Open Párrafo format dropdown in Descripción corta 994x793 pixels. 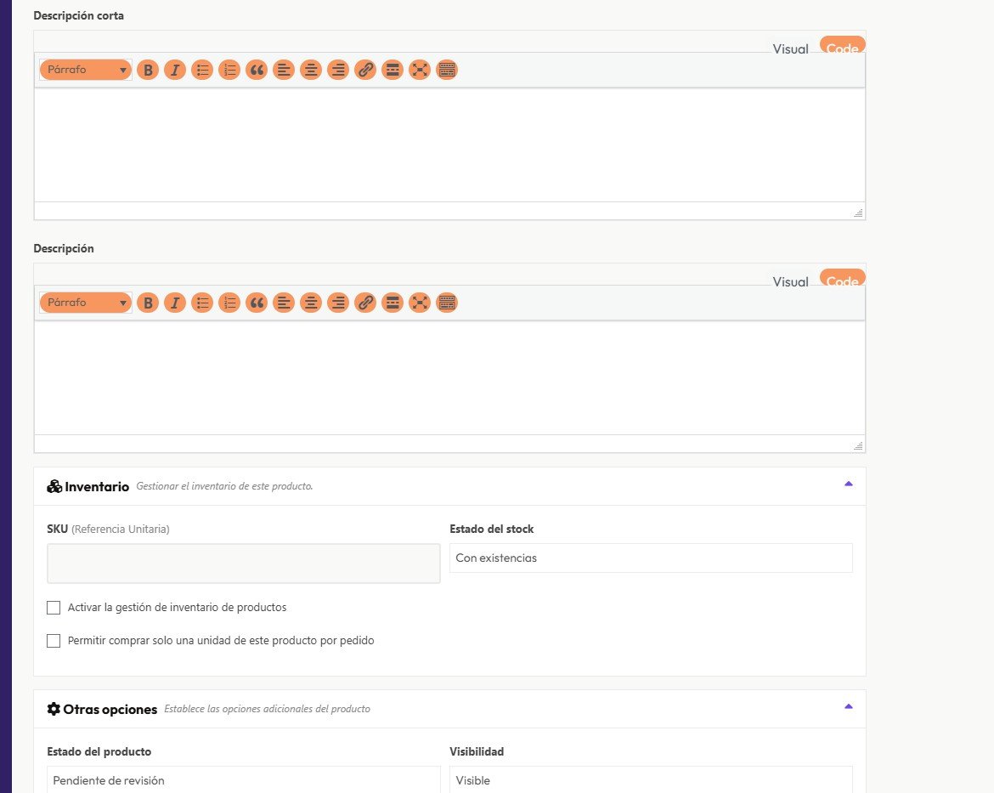click(86, 70)
